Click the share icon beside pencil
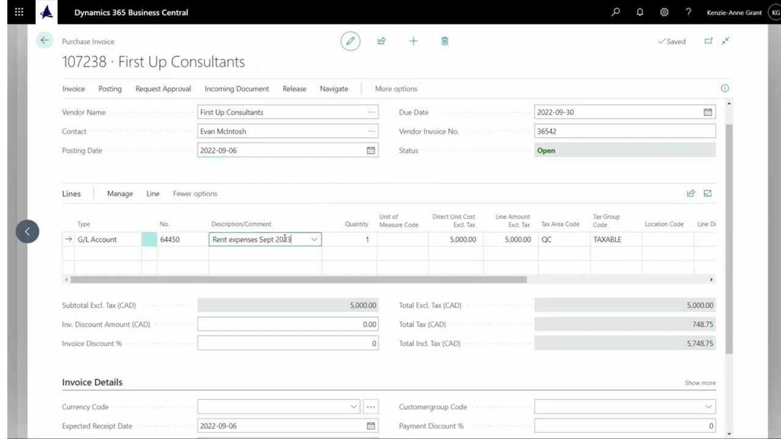 pyautogui.click(x=381, y=41)
